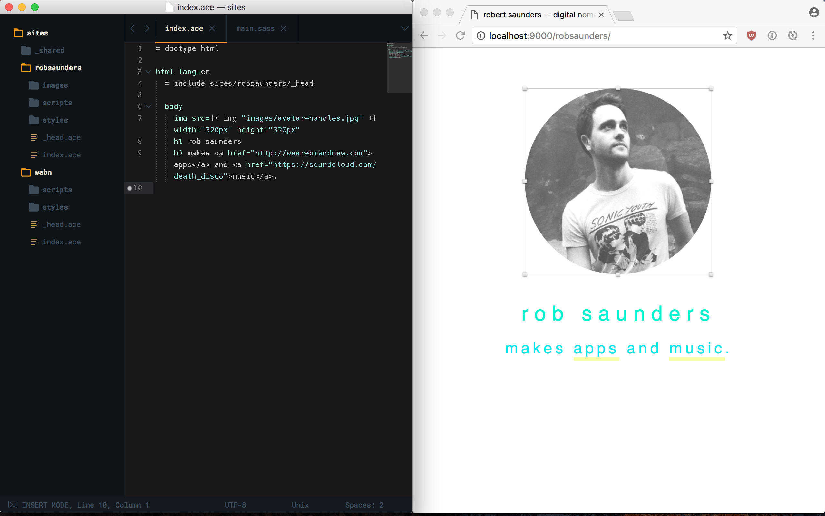Select the index.ace tab
This screenshot has width=825, height=516.
(184, 28)
